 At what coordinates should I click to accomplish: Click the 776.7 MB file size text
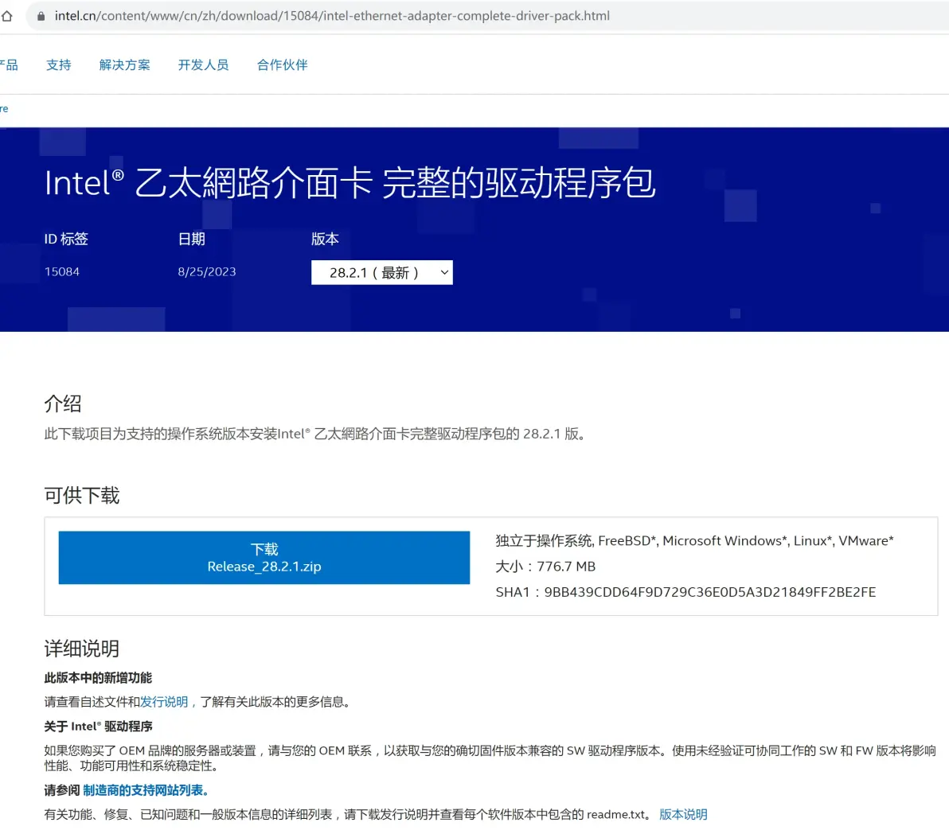tap(566, 567)
